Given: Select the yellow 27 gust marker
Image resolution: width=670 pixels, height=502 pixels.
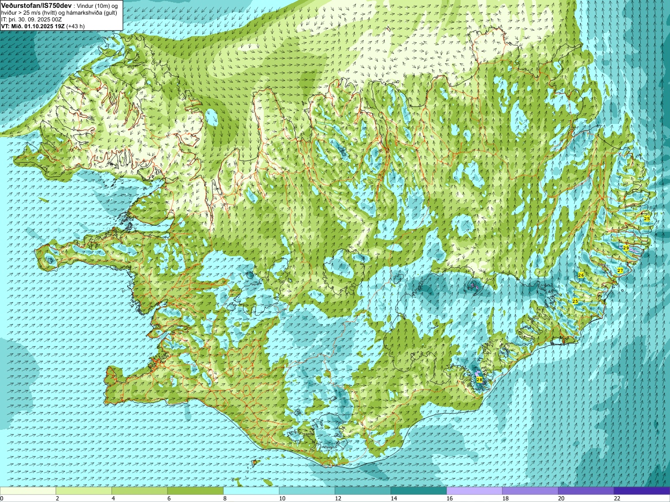Looking at the screenshot, I should point(620,270).
